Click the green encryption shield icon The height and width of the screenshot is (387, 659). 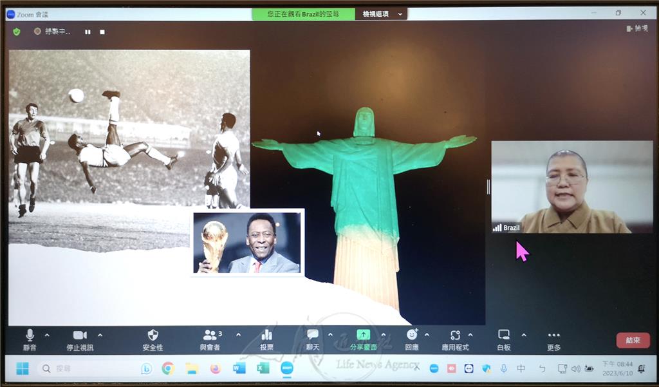[16, 32]
